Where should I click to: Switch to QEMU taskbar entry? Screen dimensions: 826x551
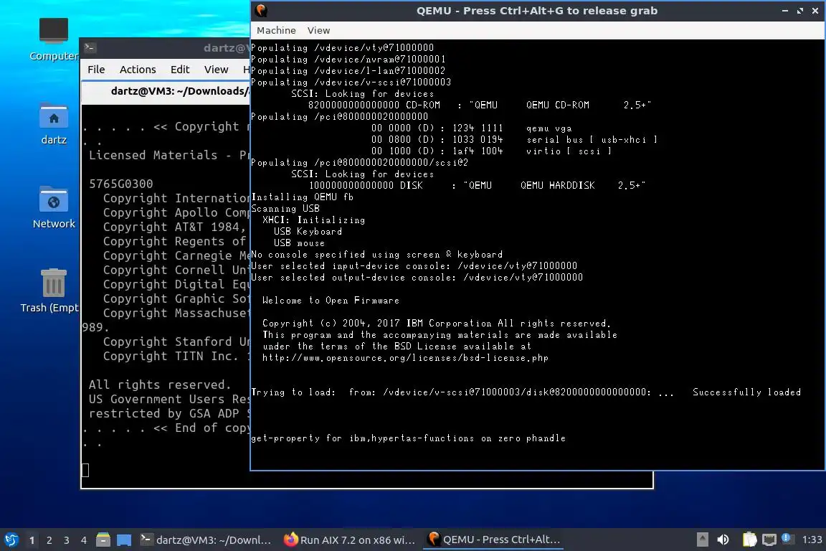[493, 540]
